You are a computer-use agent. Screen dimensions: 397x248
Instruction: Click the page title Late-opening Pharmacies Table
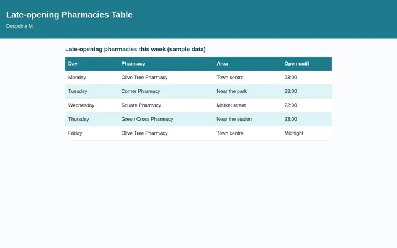point(69,15)
